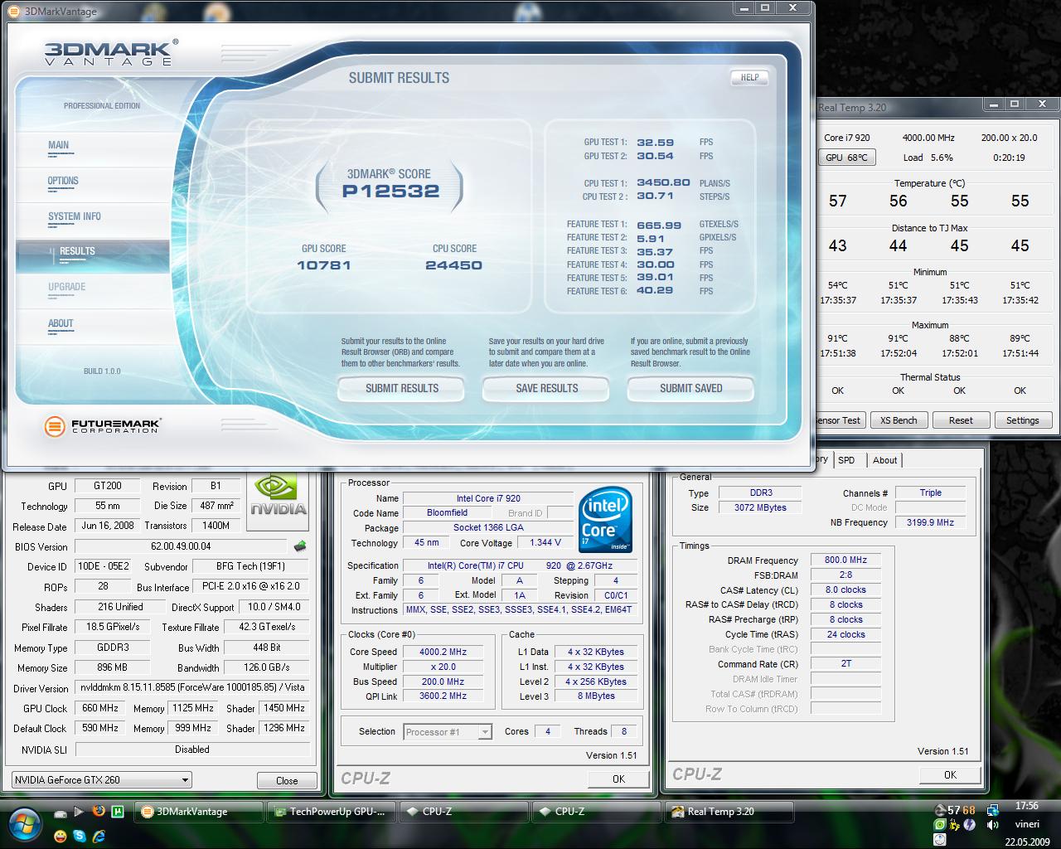Screen dimensions: 1061x849
Task: Click the Sensor Test button in Real Temp
Action: 839,420
